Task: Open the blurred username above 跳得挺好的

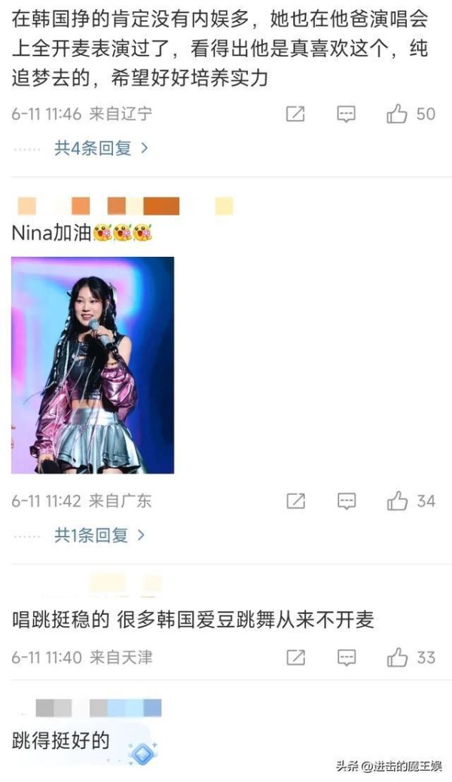Action: pyautogui.click(x=99, y=707)
